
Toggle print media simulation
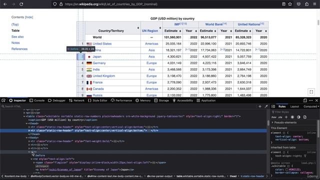tap(304, 117)
